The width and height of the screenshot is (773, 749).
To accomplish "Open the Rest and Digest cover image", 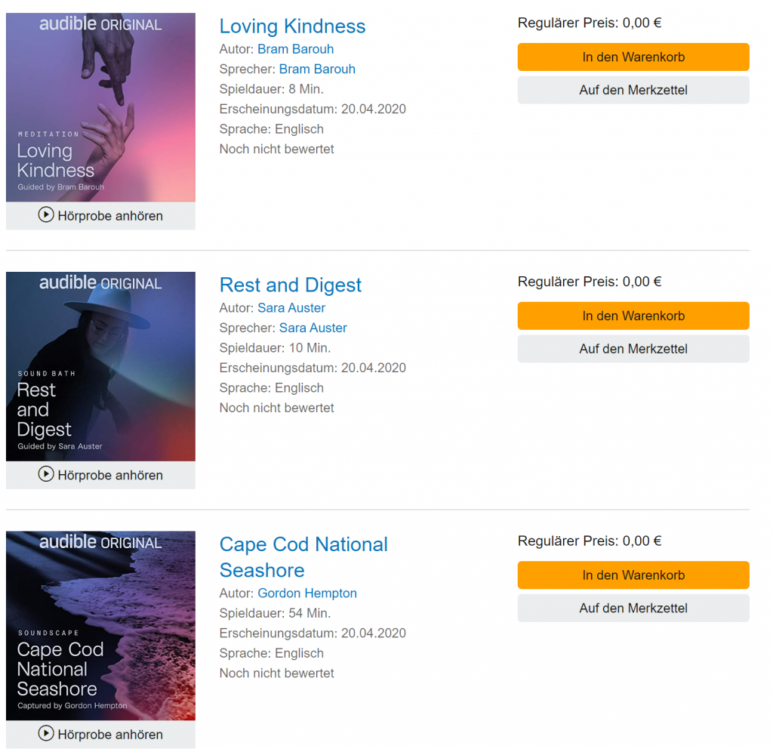I will [x=100, y=366].
